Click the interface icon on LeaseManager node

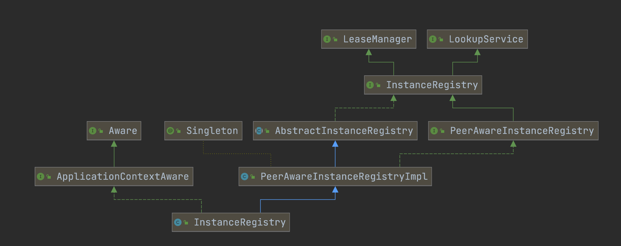tap(327, 39)
